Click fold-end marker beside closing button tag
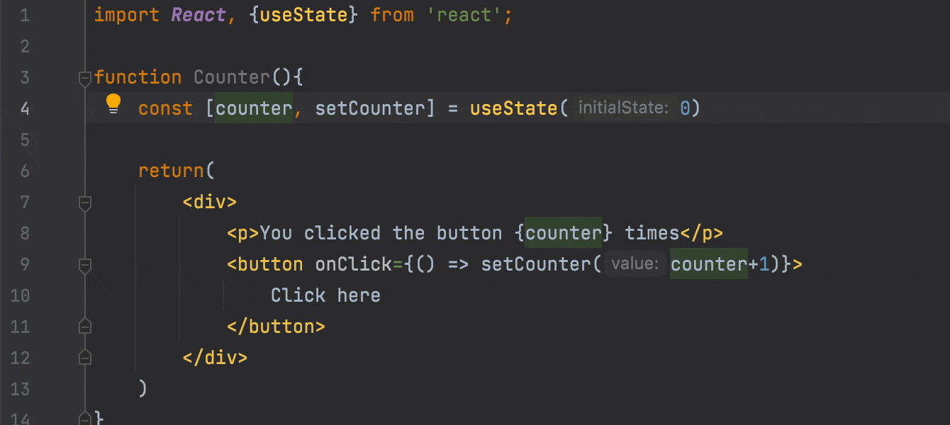Screen dimensions: 950x425 click(x=85, y=327)
